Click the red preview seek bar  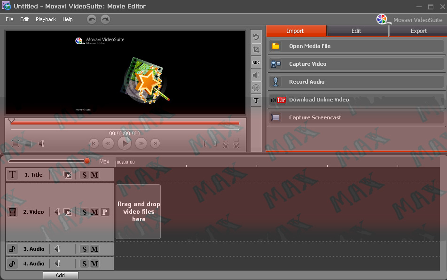pyautogui.click(x=125, y=123)
